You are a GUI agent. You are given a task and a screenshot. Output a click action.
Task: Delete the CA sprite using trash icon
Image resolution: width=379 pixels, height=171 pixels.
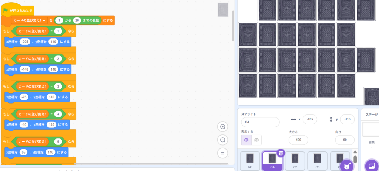[281, 153]
